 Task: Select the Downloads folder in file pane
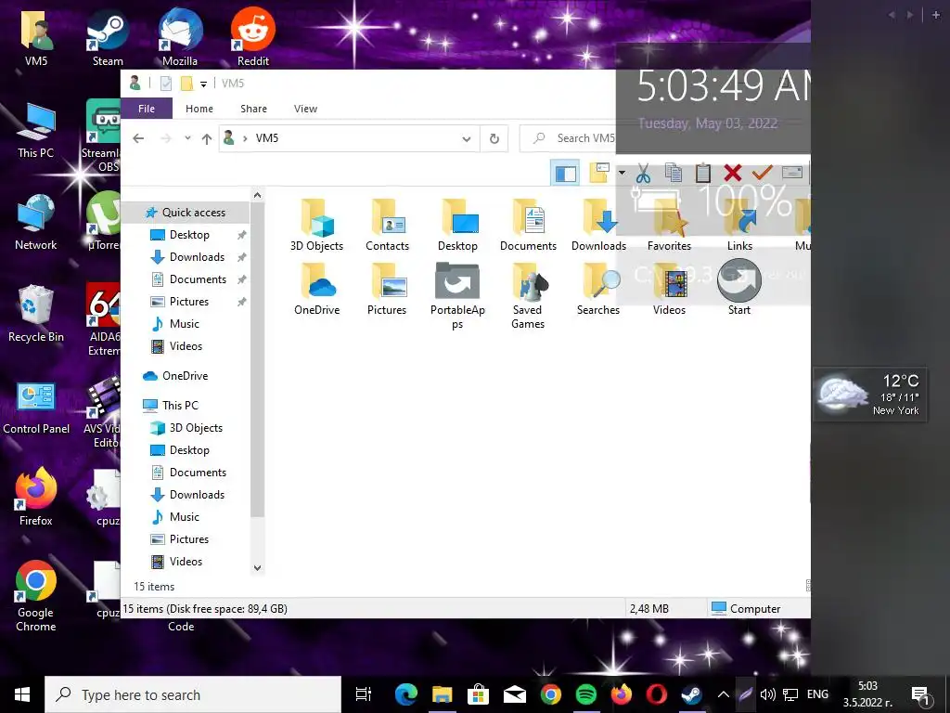598,225
